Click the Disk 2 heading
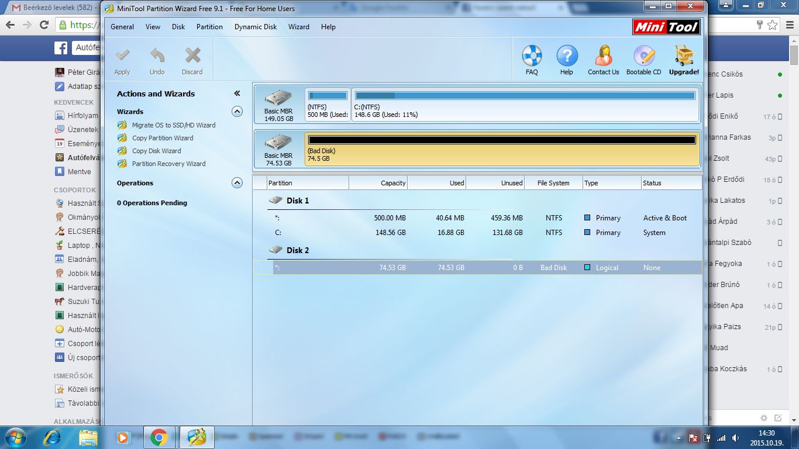 [298, 250]
